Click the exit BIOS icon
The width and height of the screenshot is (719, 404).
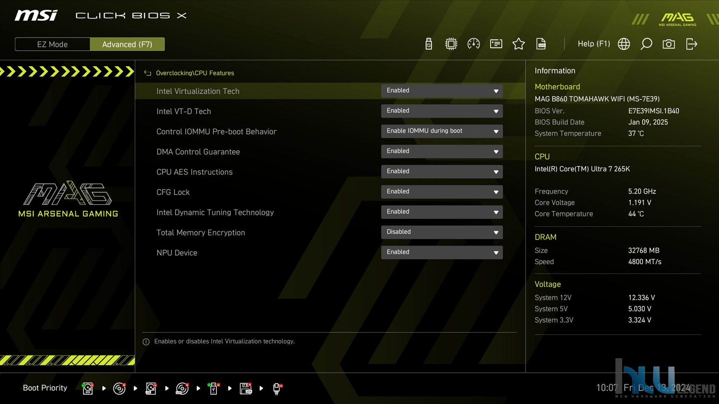click(692, 44)
